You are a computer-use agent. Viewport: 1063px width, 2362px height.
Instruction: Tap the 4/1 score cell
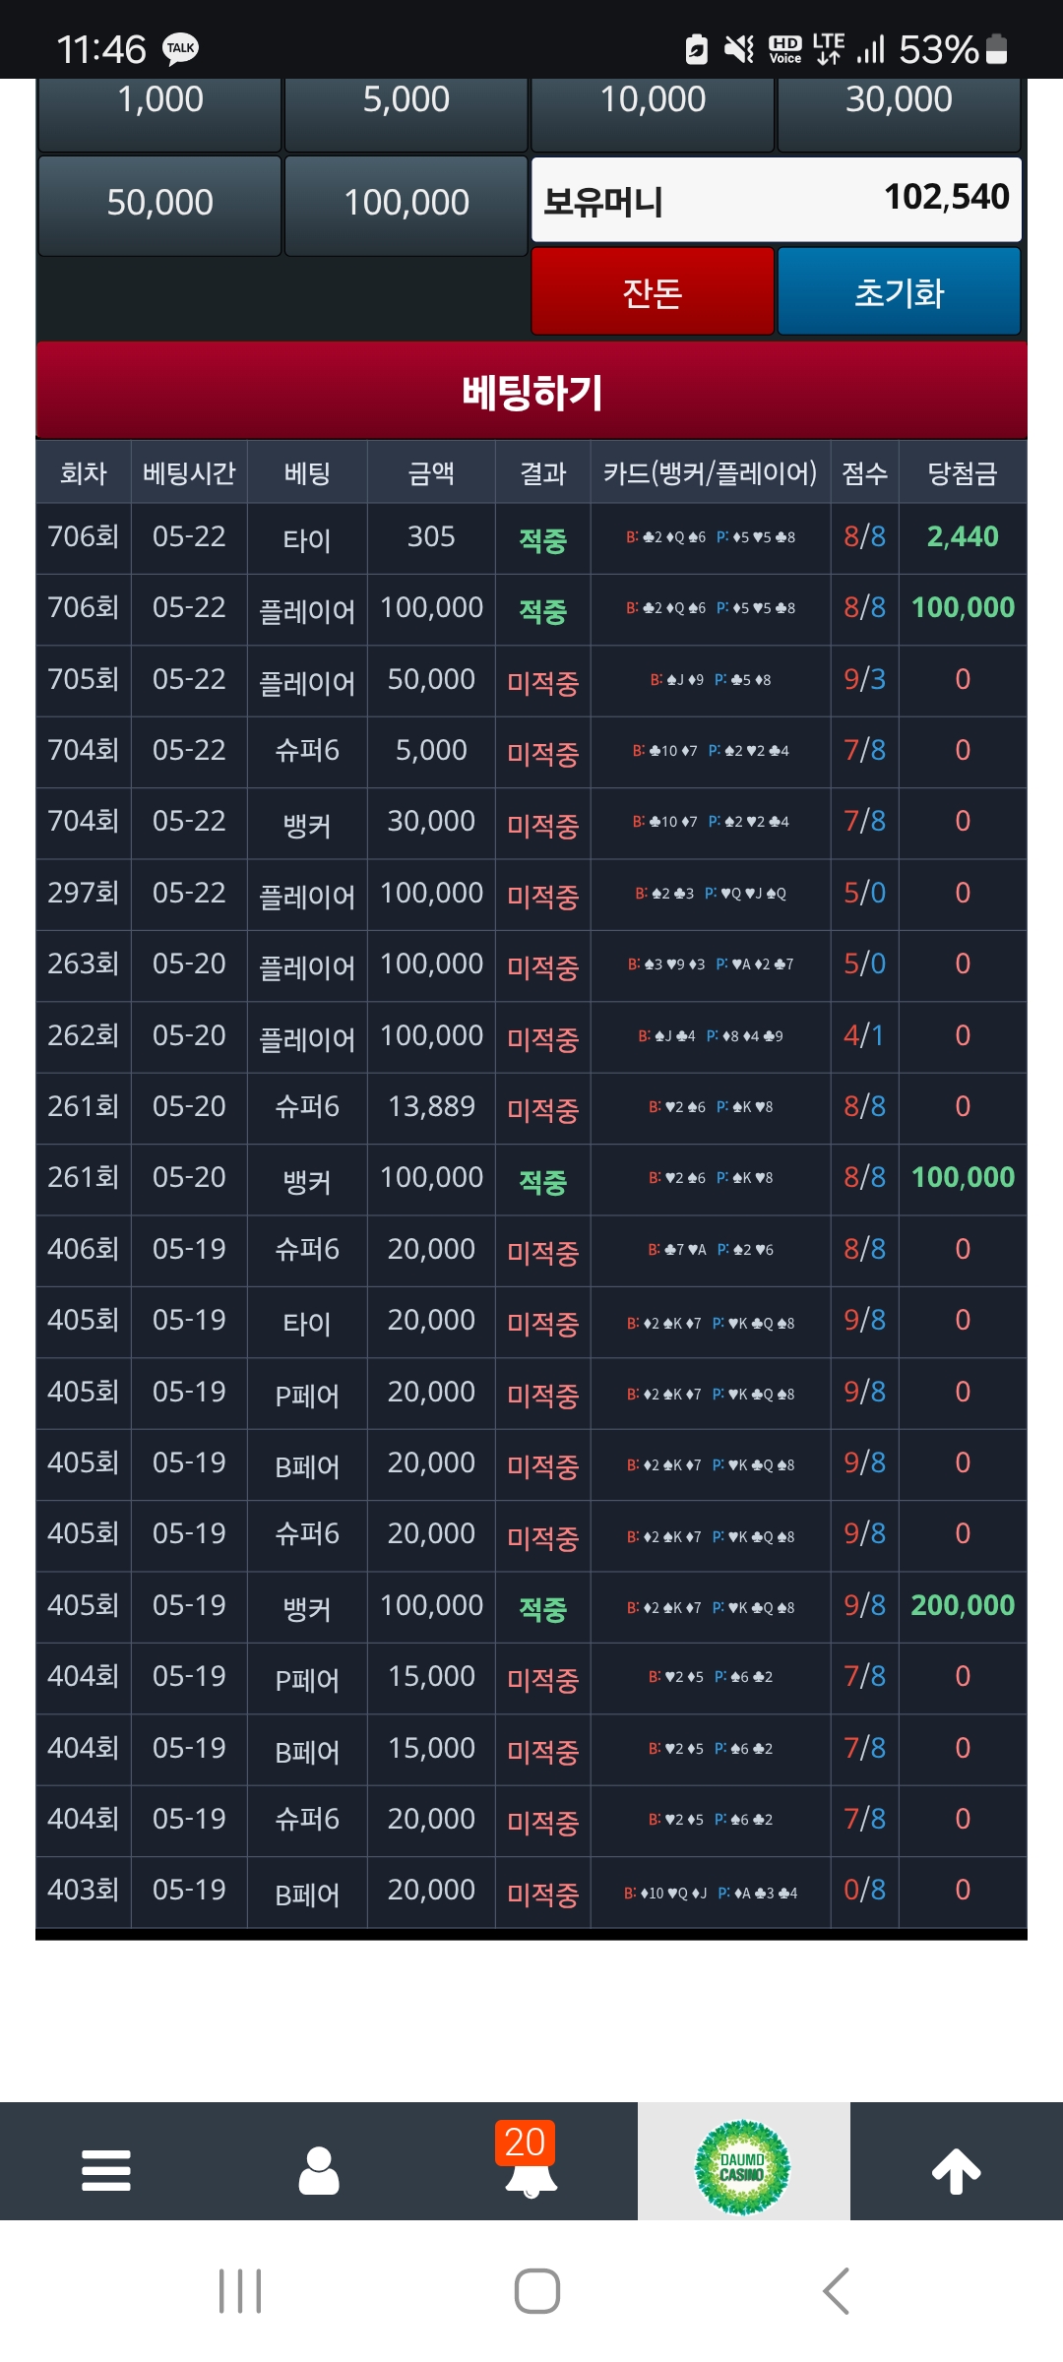864,1035
